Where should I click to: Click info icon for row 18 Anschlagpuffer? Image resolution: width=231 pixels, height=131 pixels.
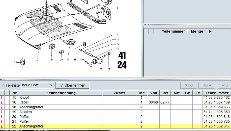pyautogui.click(x=2, y=107)
